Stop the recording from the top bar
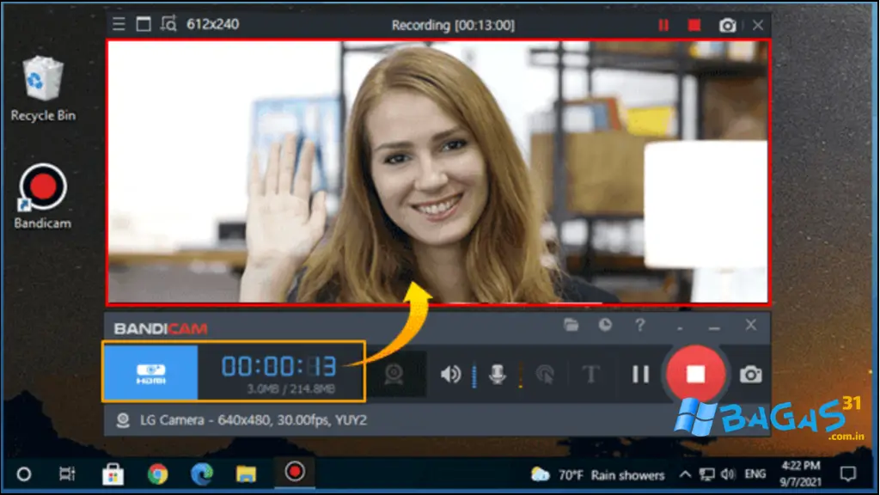 coord(694,25)
